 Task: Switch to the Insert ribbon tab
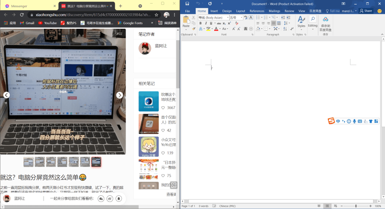coord(214,11)
